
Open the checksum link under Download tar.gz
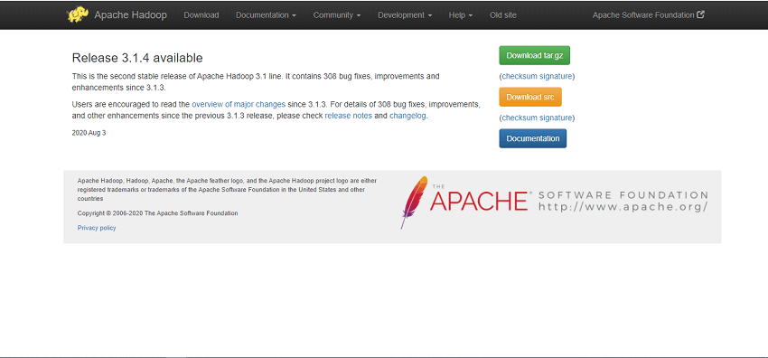coord(520,77)
